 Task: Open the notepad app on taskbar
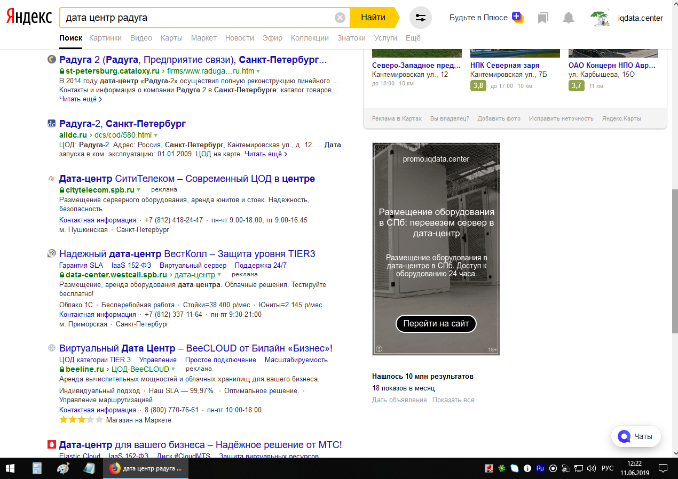point(89,468)
